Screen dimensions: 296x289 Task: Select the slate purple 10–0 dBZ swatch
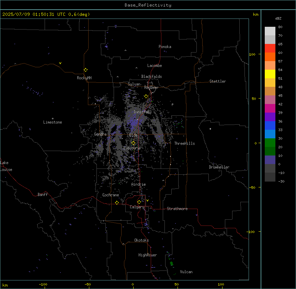tap(270, 160)
